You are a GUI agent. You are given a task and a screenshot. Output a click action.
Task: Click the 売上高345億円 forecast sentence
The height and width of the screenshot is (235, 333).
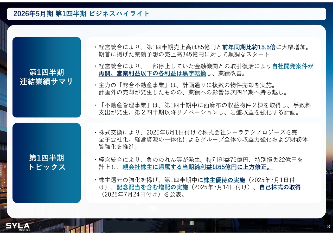[x=184, y=54]
